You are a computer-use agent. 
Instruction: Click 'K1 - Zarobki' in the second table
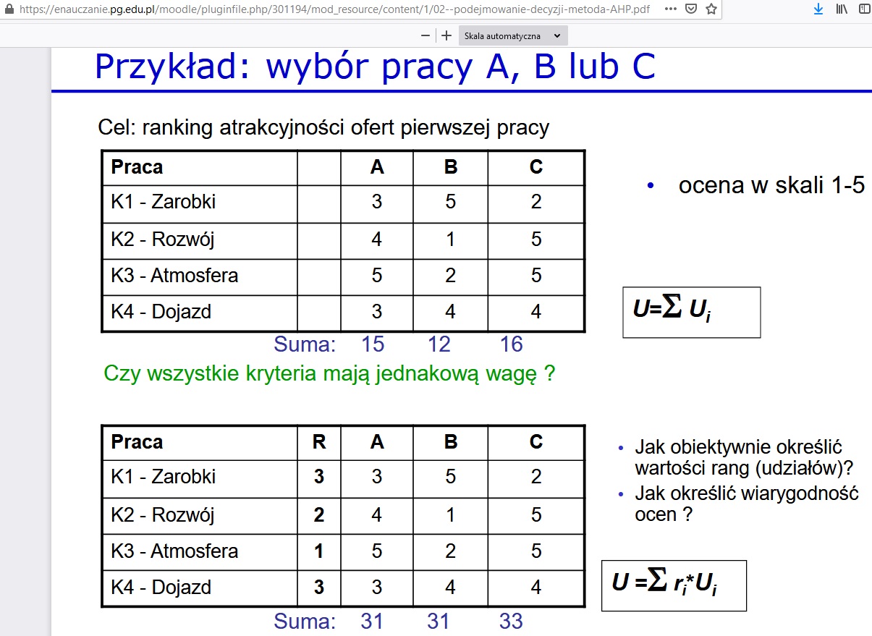coord(164,477)
